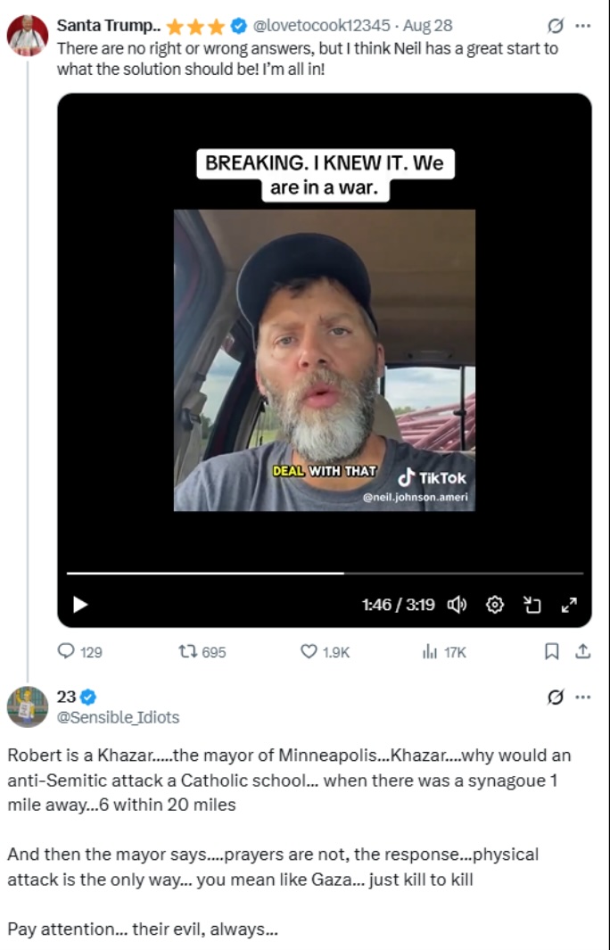Screen dimensions: 610x950
Task: Open Grok icon on reply post
Action: pyautogui.click(x=555, y=697)
